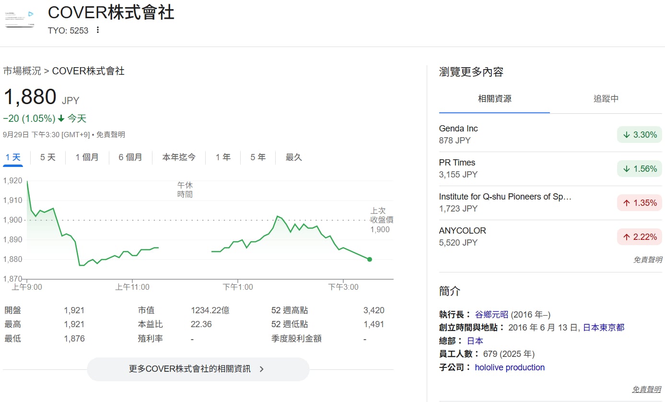Click the ad info triangle icon
The image size is (665, 402).
click(x=31, y=14)
